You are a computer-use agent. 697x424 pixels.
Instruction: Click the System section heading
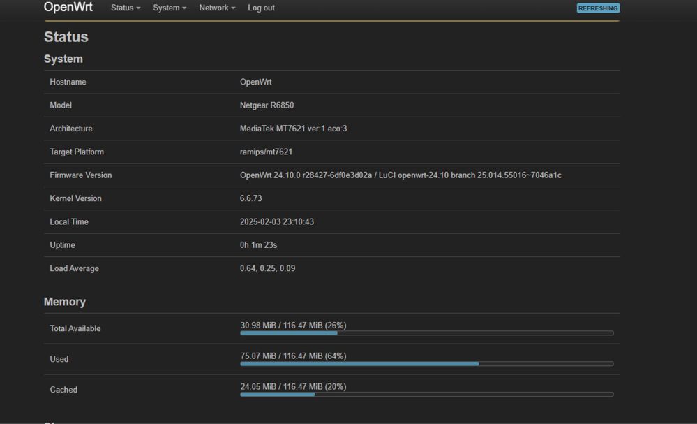[x=63, y=59]
